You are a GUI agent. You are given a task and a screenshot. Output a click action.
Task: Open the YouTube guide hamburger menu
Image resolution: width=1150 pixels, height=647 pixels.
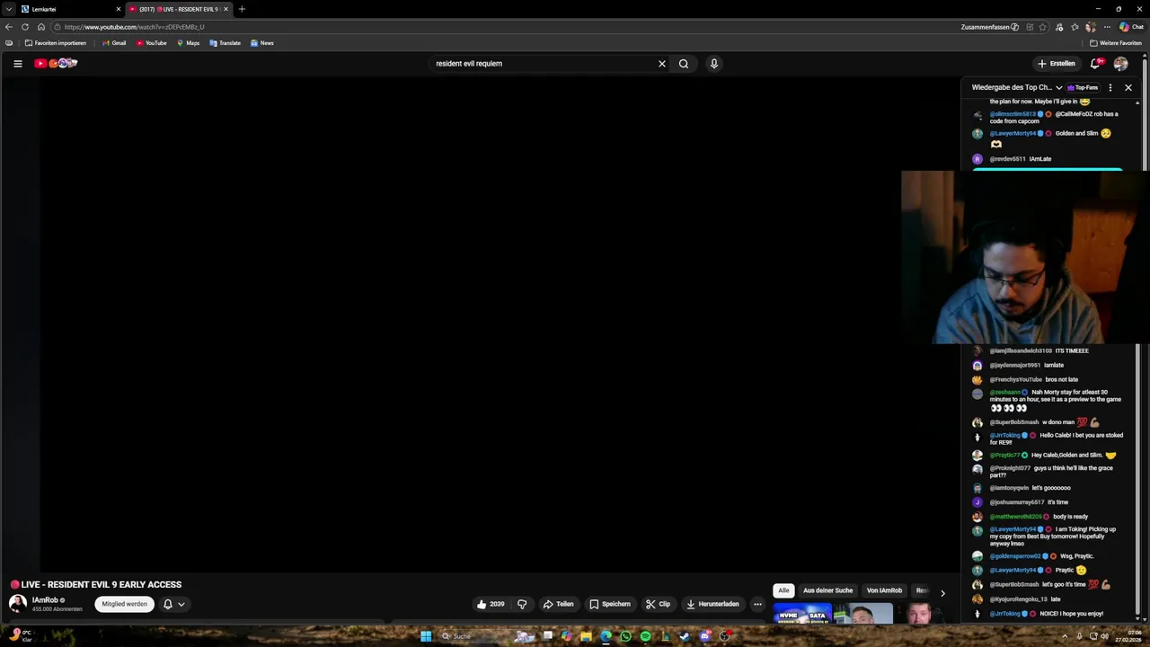pos(17,64)
